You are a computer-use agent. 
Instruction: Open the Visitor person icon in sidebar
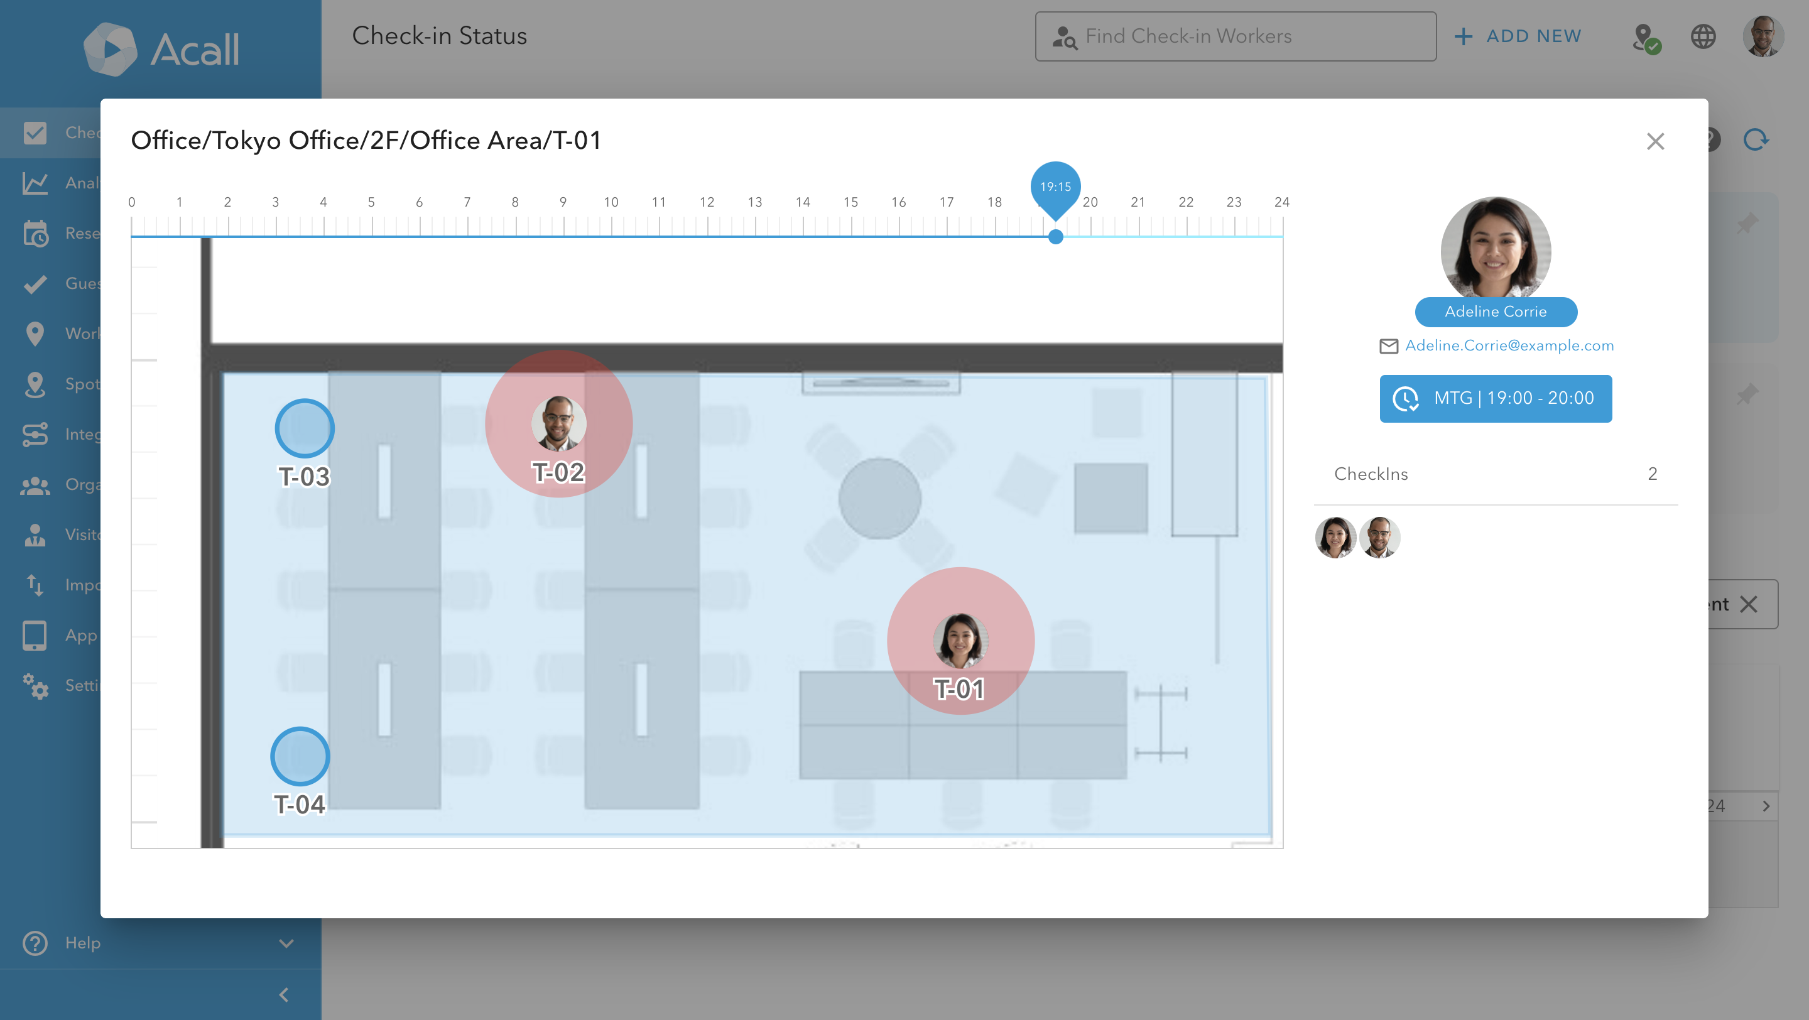click(35, 535)
